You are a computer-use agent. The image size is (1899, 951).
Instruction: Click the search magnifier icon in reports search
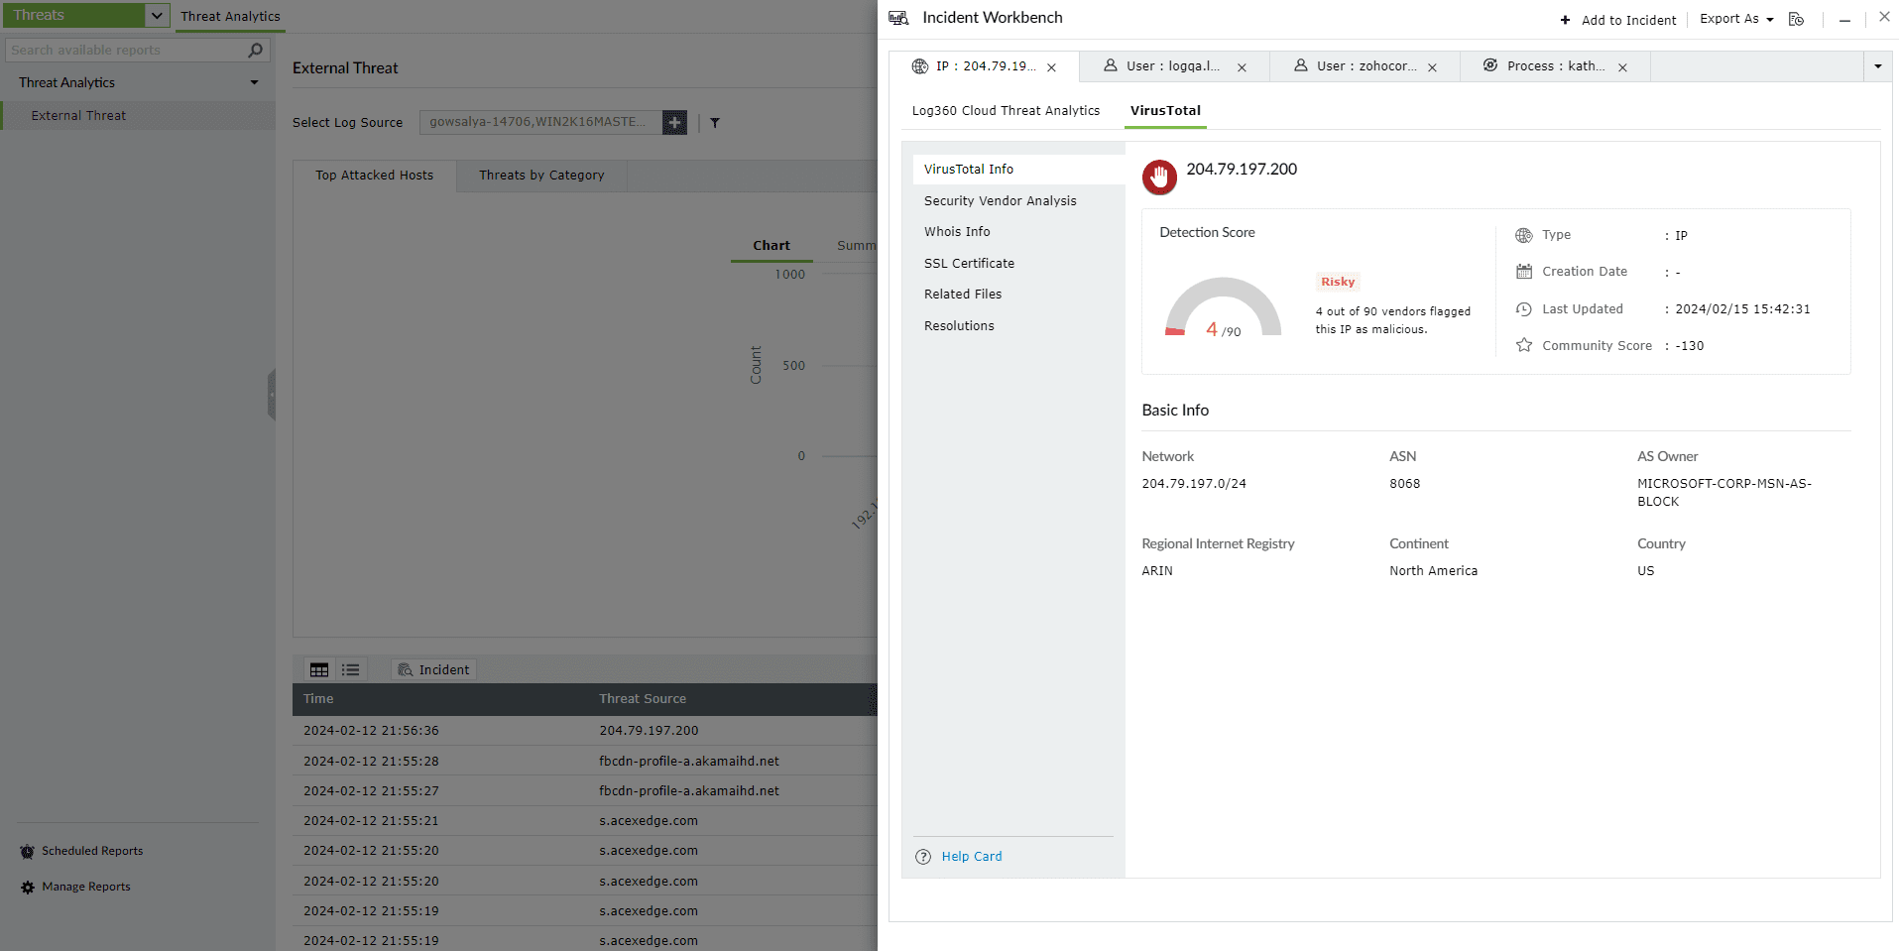click(x=256, y=50)
